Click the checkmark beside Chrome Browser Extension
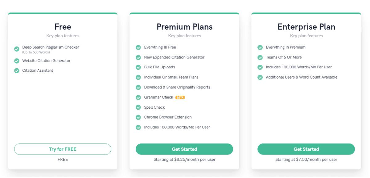 (138, 117)
